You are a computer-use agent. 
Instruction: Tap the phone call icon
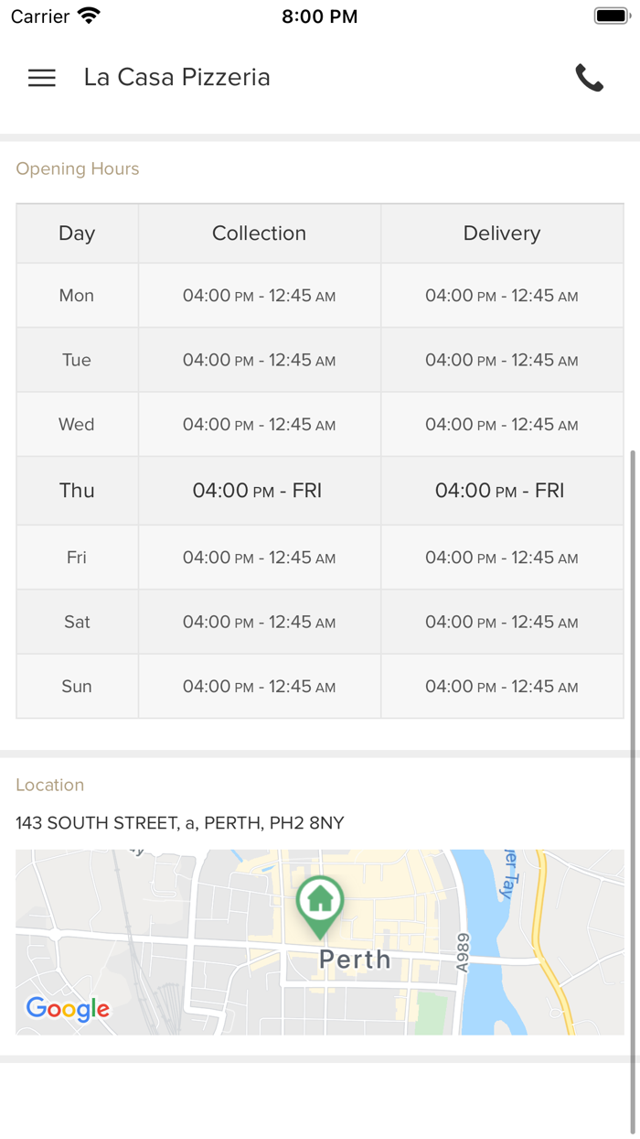pyautogui.click(x=589, y=78)
